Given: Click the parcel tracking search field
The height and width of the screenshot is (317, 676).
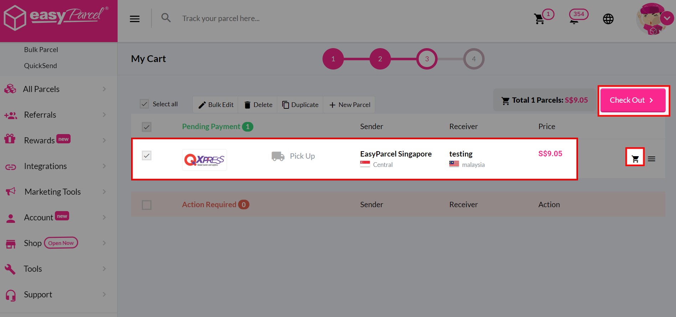Looking at the screenshot, I should point(221,18).
